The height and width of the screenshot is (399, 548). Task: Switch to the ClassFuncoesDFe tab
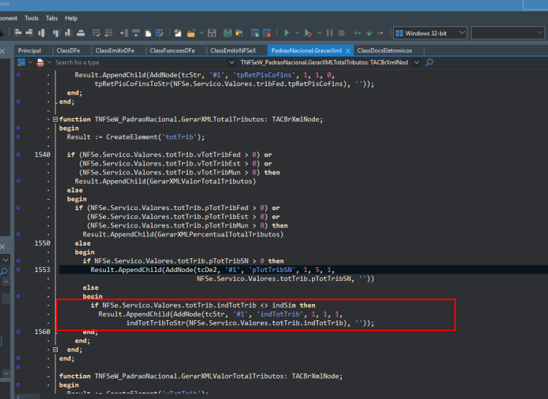tap(172, 50)
